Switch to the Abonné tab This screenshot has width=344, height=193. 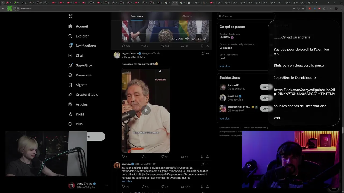[187, 16]
